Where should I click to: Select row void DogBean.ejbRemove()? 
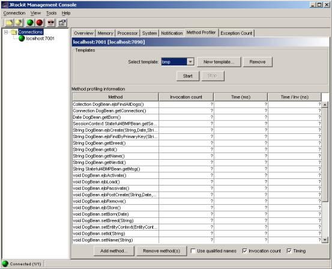point(197,201)
